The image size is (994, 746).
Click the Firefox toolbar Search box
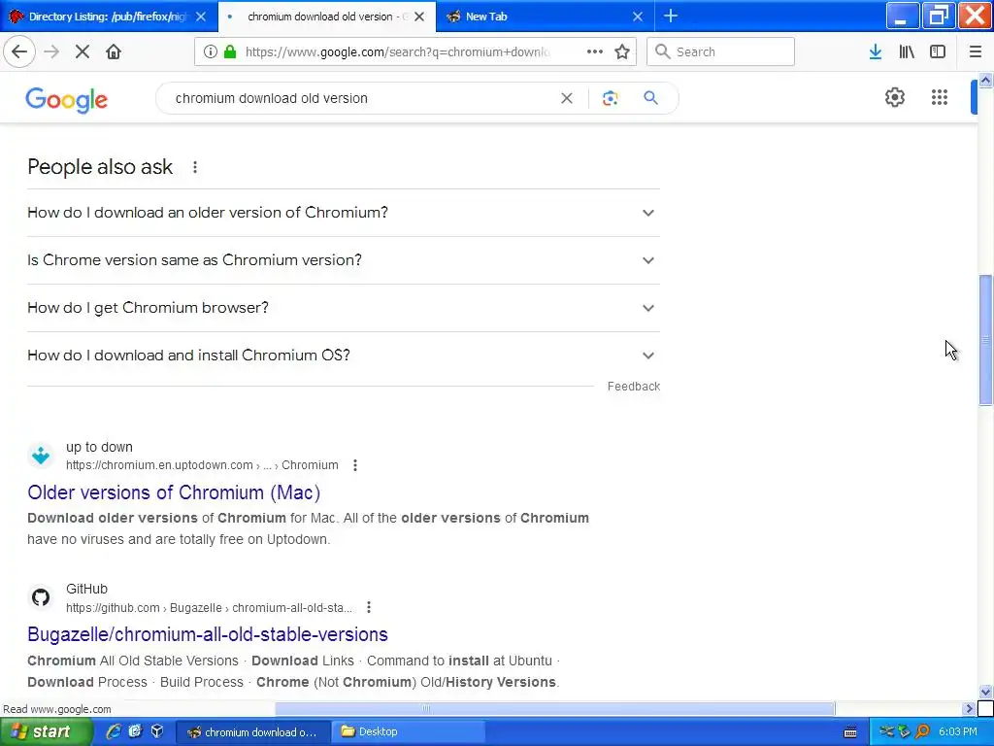click(x=721, y=52)
